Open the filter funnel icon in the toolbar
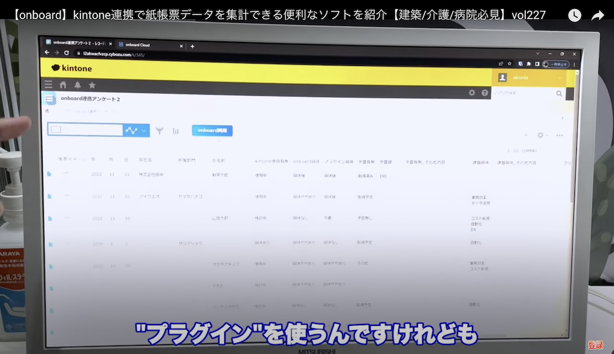The height and width of the screenshot is (354, 614). tap(159, 131)
